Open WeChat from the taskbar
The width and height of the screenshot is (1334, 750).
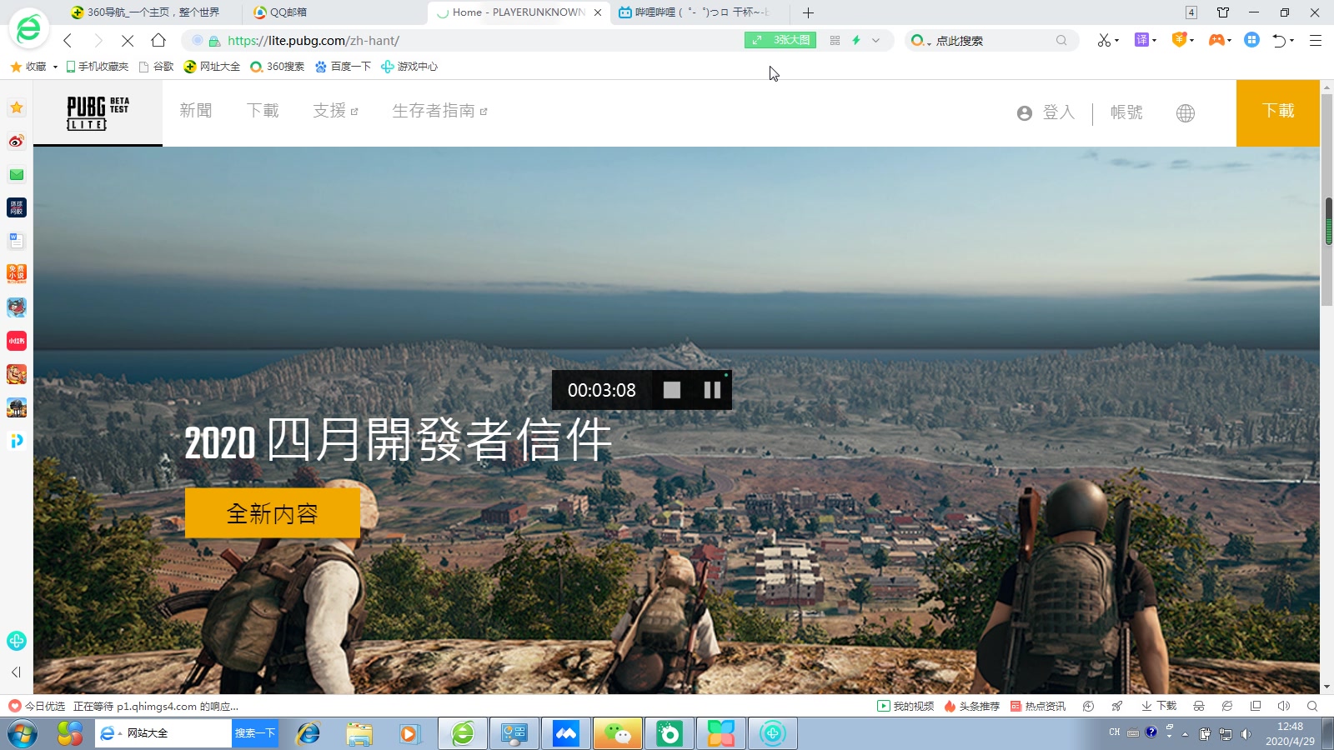tap(618, 733)
